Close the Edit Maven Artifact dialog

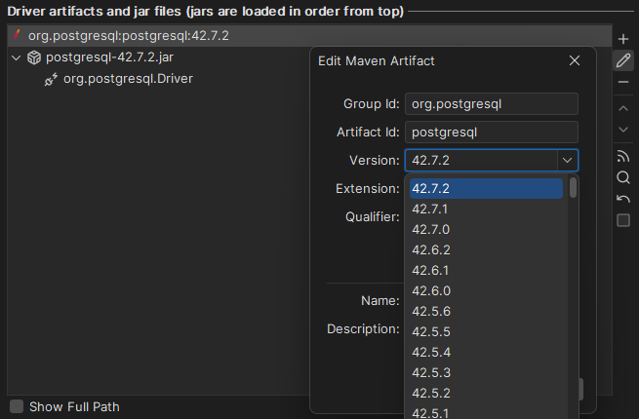click(x=575, y=60)
